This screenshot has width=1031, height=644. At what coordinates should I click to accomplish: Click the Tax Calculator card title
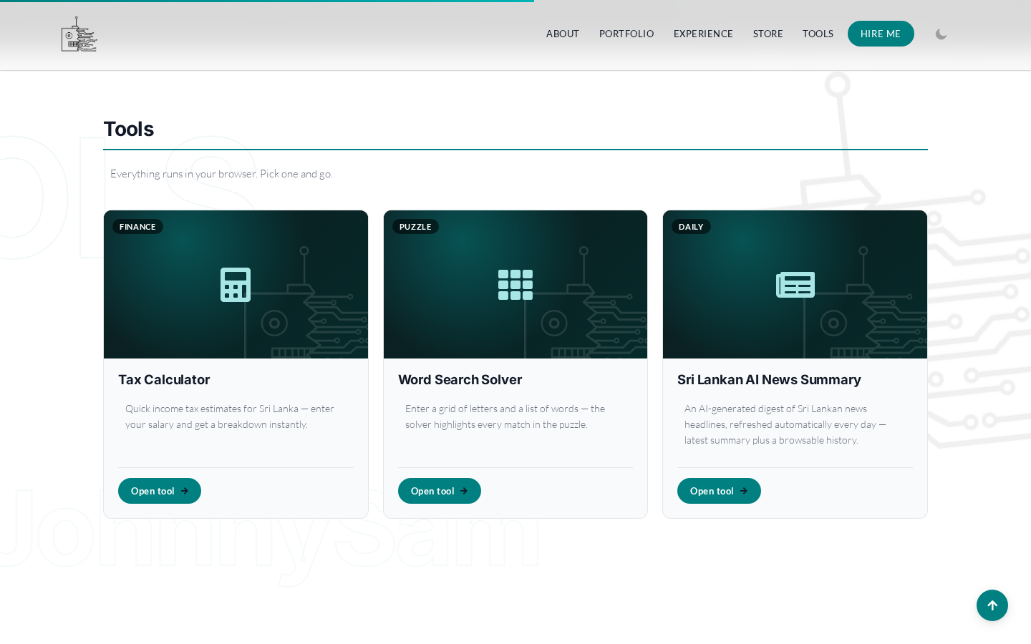click(164, 380)
